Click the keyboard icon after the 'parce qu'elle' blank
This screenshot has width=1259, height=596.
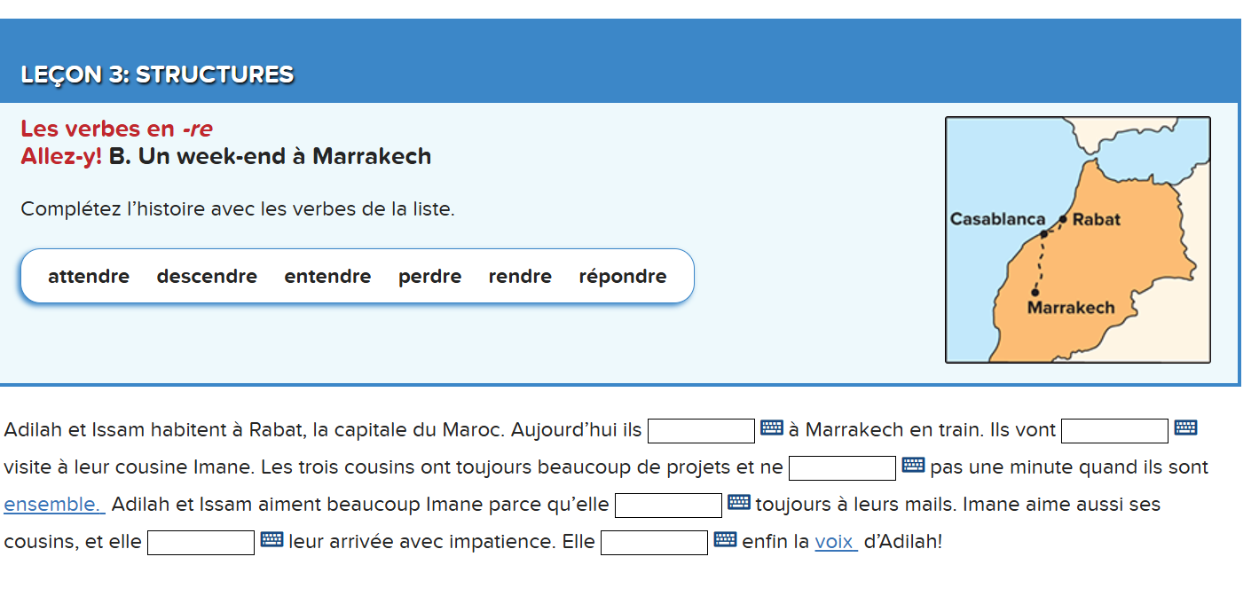pyautogui.click(x=740, y=503)
